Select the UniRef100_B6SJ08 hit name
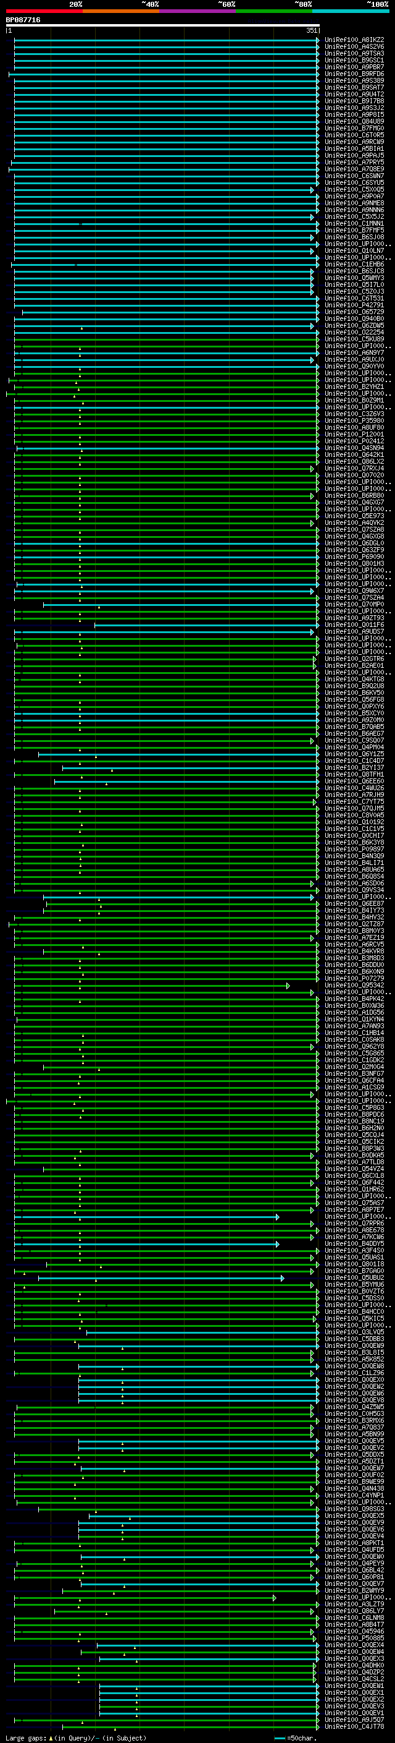 click(354, 237)
